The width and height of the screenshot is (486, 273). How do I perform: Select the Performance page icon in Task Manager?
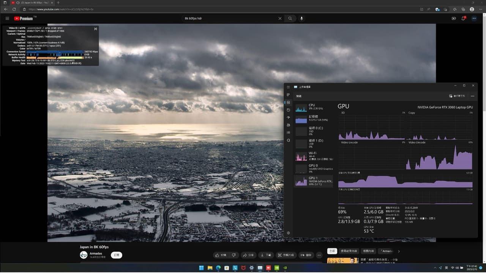tap(288, 102)
